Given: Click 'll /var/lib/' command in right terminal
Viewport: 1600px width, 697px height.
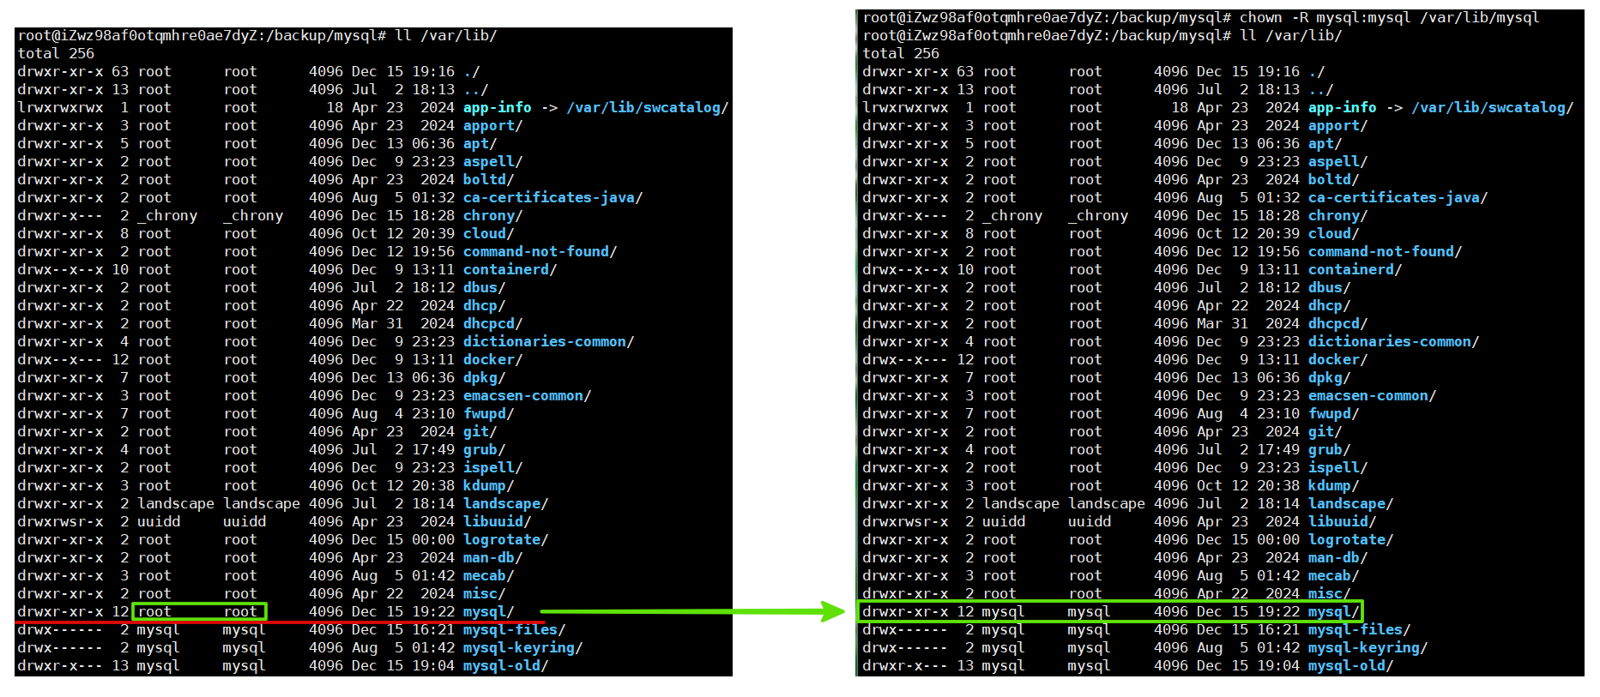Looking at the screenshot, I should click(1291, 36).
